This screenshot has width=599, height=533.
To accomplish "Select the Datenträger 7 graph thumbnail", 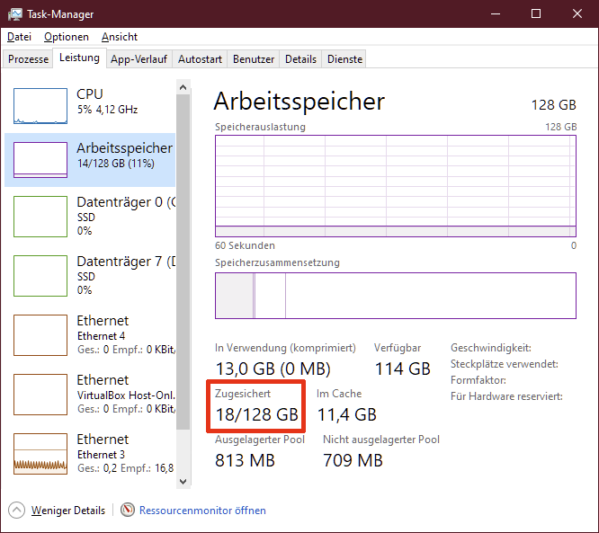I will click(40, 276).
